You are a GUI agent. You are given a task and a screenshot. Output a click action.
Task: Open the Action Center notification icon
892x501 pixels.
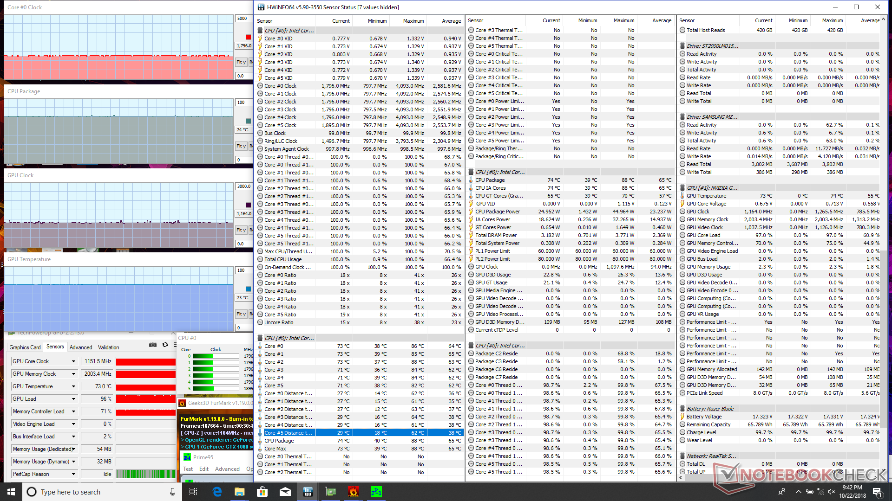877,492
